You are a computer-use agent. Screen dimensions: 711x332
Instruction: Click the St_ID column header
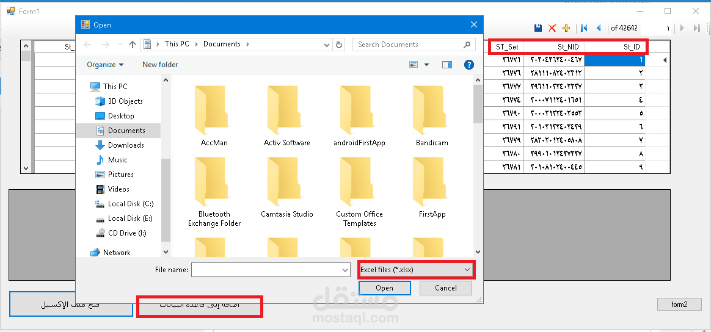coord(615,46)
